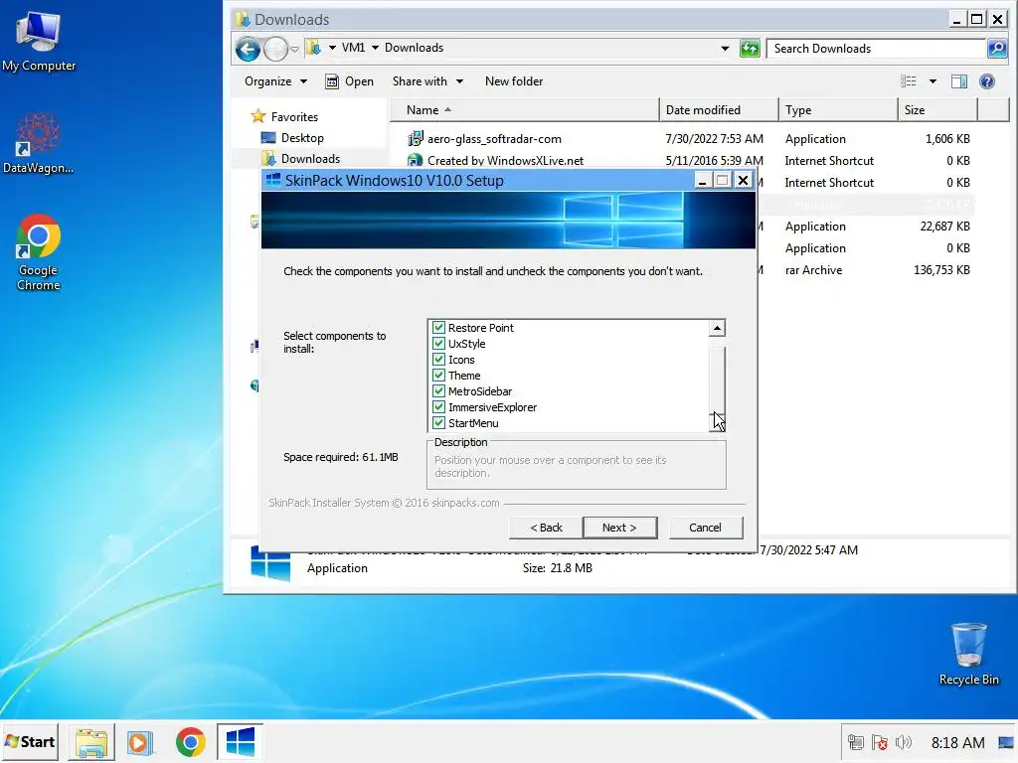Click the components list scroll-up arrow
This screenshot has width=1018, height=763.
point(717,328)
